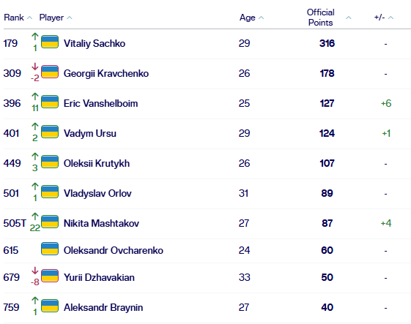The image size is (411, 324).
Task: Sort by the +/- column chevron
Action: tap(390, 18)
